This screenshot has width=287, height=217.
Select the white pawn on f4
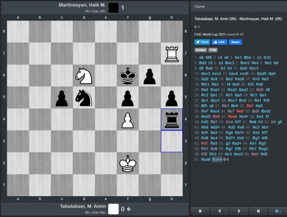pyautogui.click(x=127, y=119)
